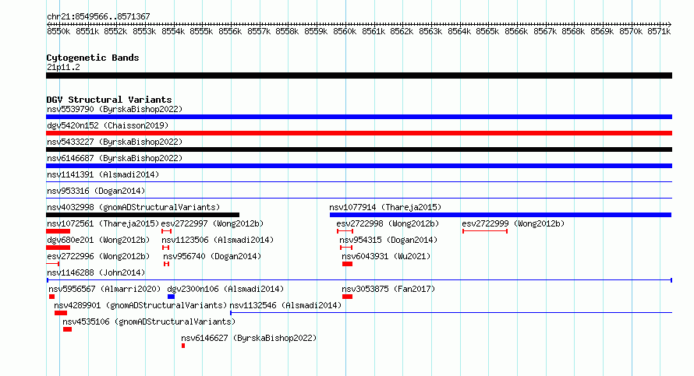Open nsv1146288 (John2014) variant label
Screen dimensions: 694x376
pos(96,272)
